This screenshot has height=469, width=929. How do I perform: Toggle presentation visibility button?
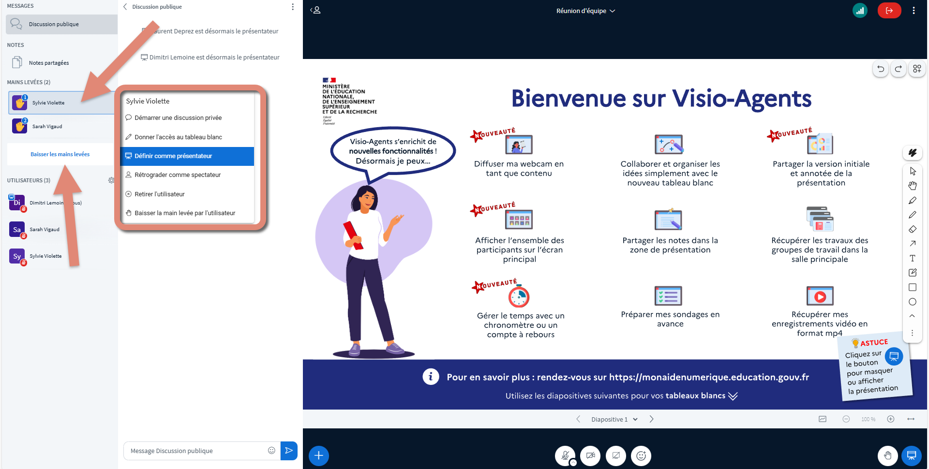912,455
